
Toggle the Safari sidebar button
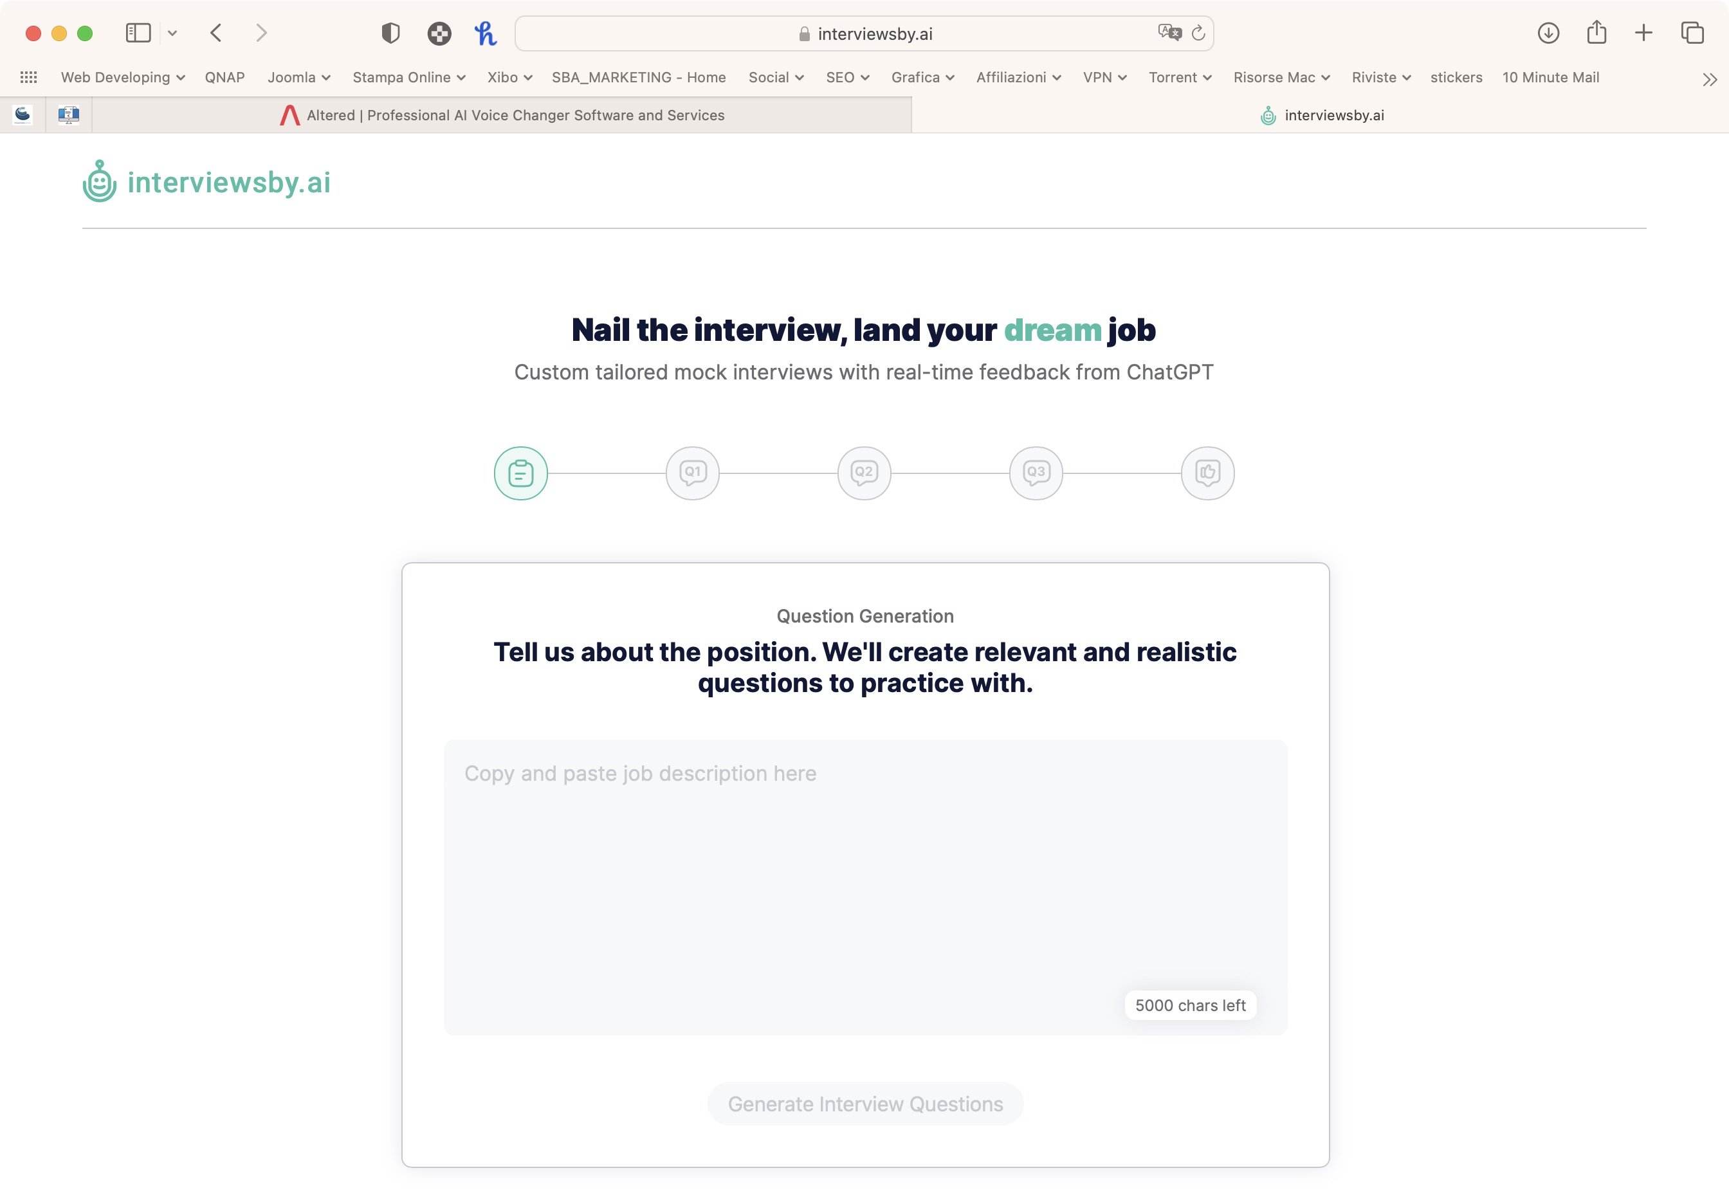(138, 33)
